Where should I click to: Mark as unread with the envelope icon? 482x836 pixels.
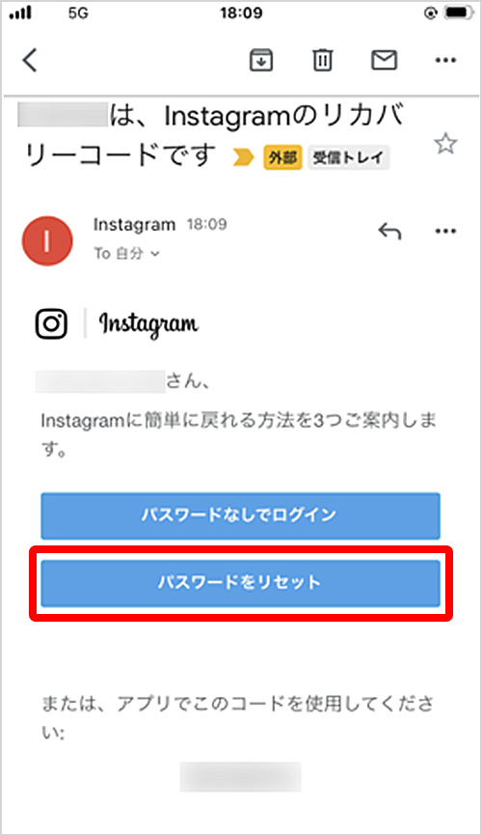click(384, 60)
